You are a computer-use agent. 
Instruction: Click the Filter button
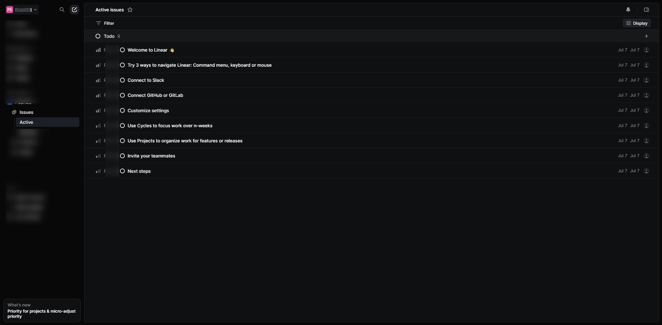click(105, 23)
